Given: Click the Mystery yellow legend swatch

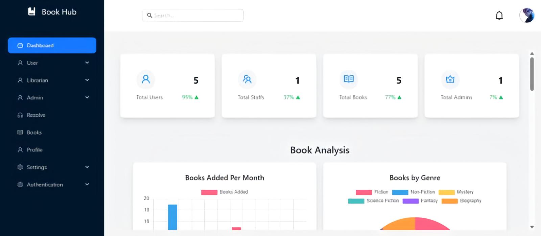Looking at the screenshot, I should (446, 192).
